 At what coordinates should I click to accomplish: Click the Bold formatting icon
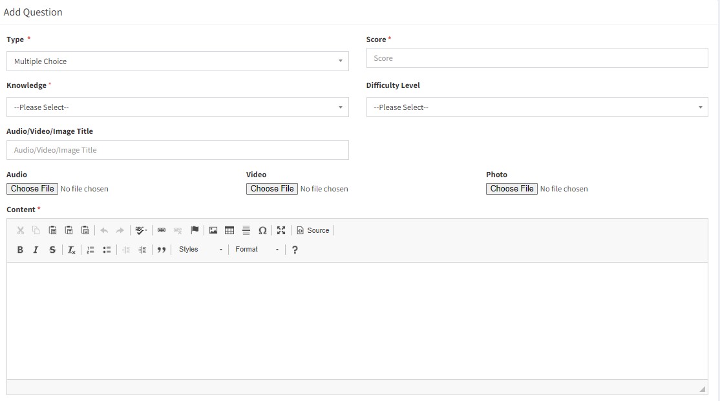tap(20, 250)
